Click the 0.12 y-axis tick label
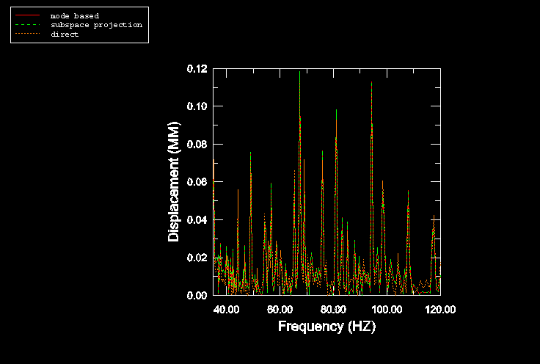This screenshot has width=540, height=364. pyautogui.click(x=195, y=69)
